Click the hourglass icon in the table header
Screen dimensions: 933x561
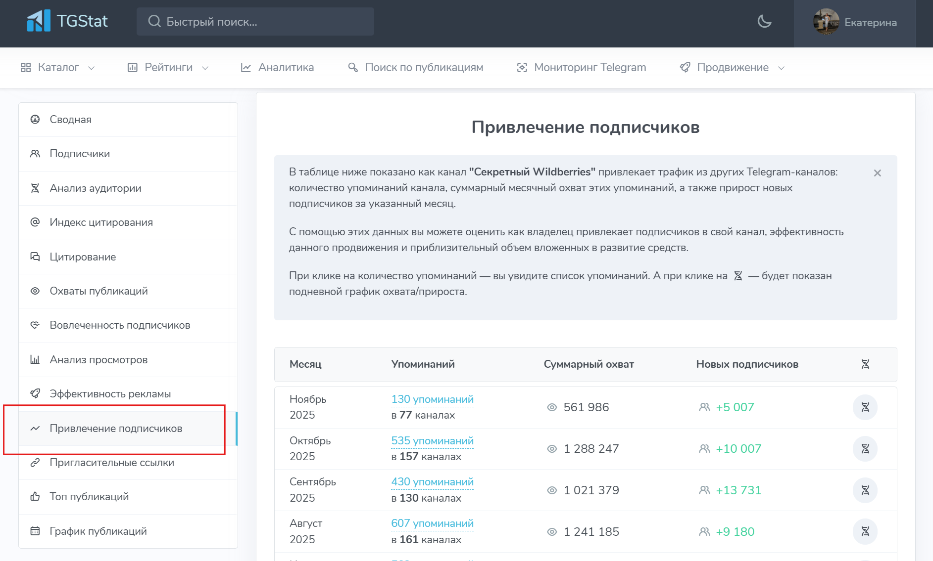[866, 364]
